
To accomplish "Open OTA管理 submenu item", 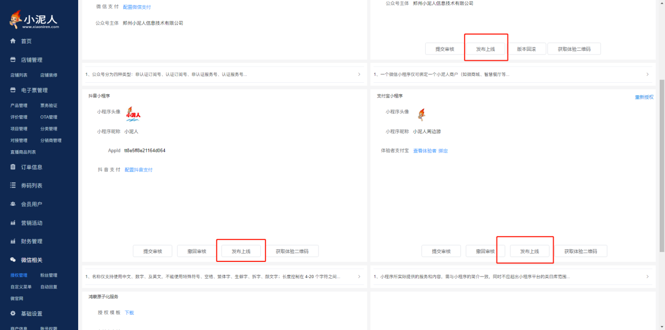I will 49,117.
